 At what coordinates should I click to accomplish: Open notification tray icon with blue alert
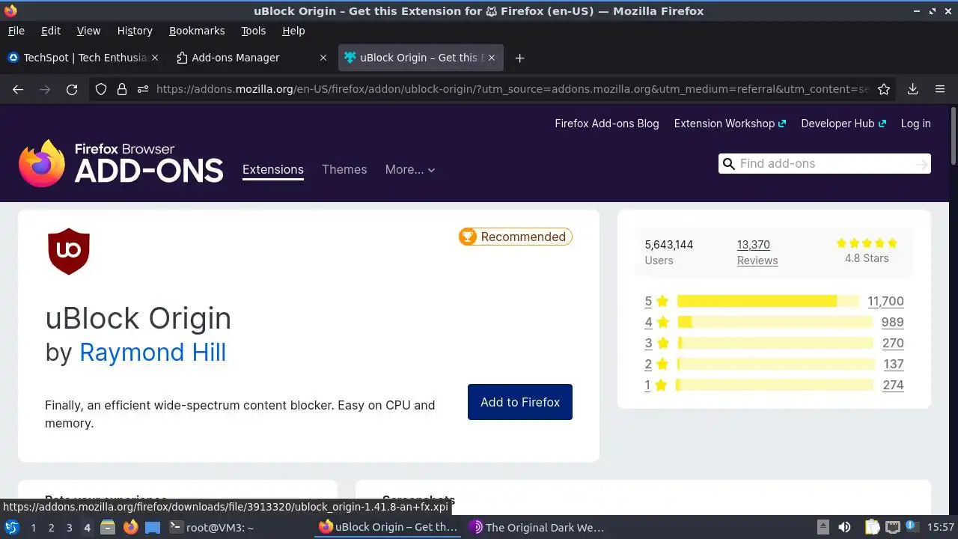(913, 527)
